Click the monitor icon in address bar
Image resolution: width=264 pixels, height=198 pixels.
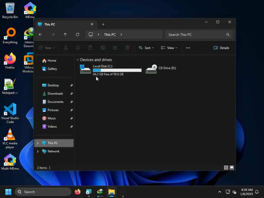point(91,35)
